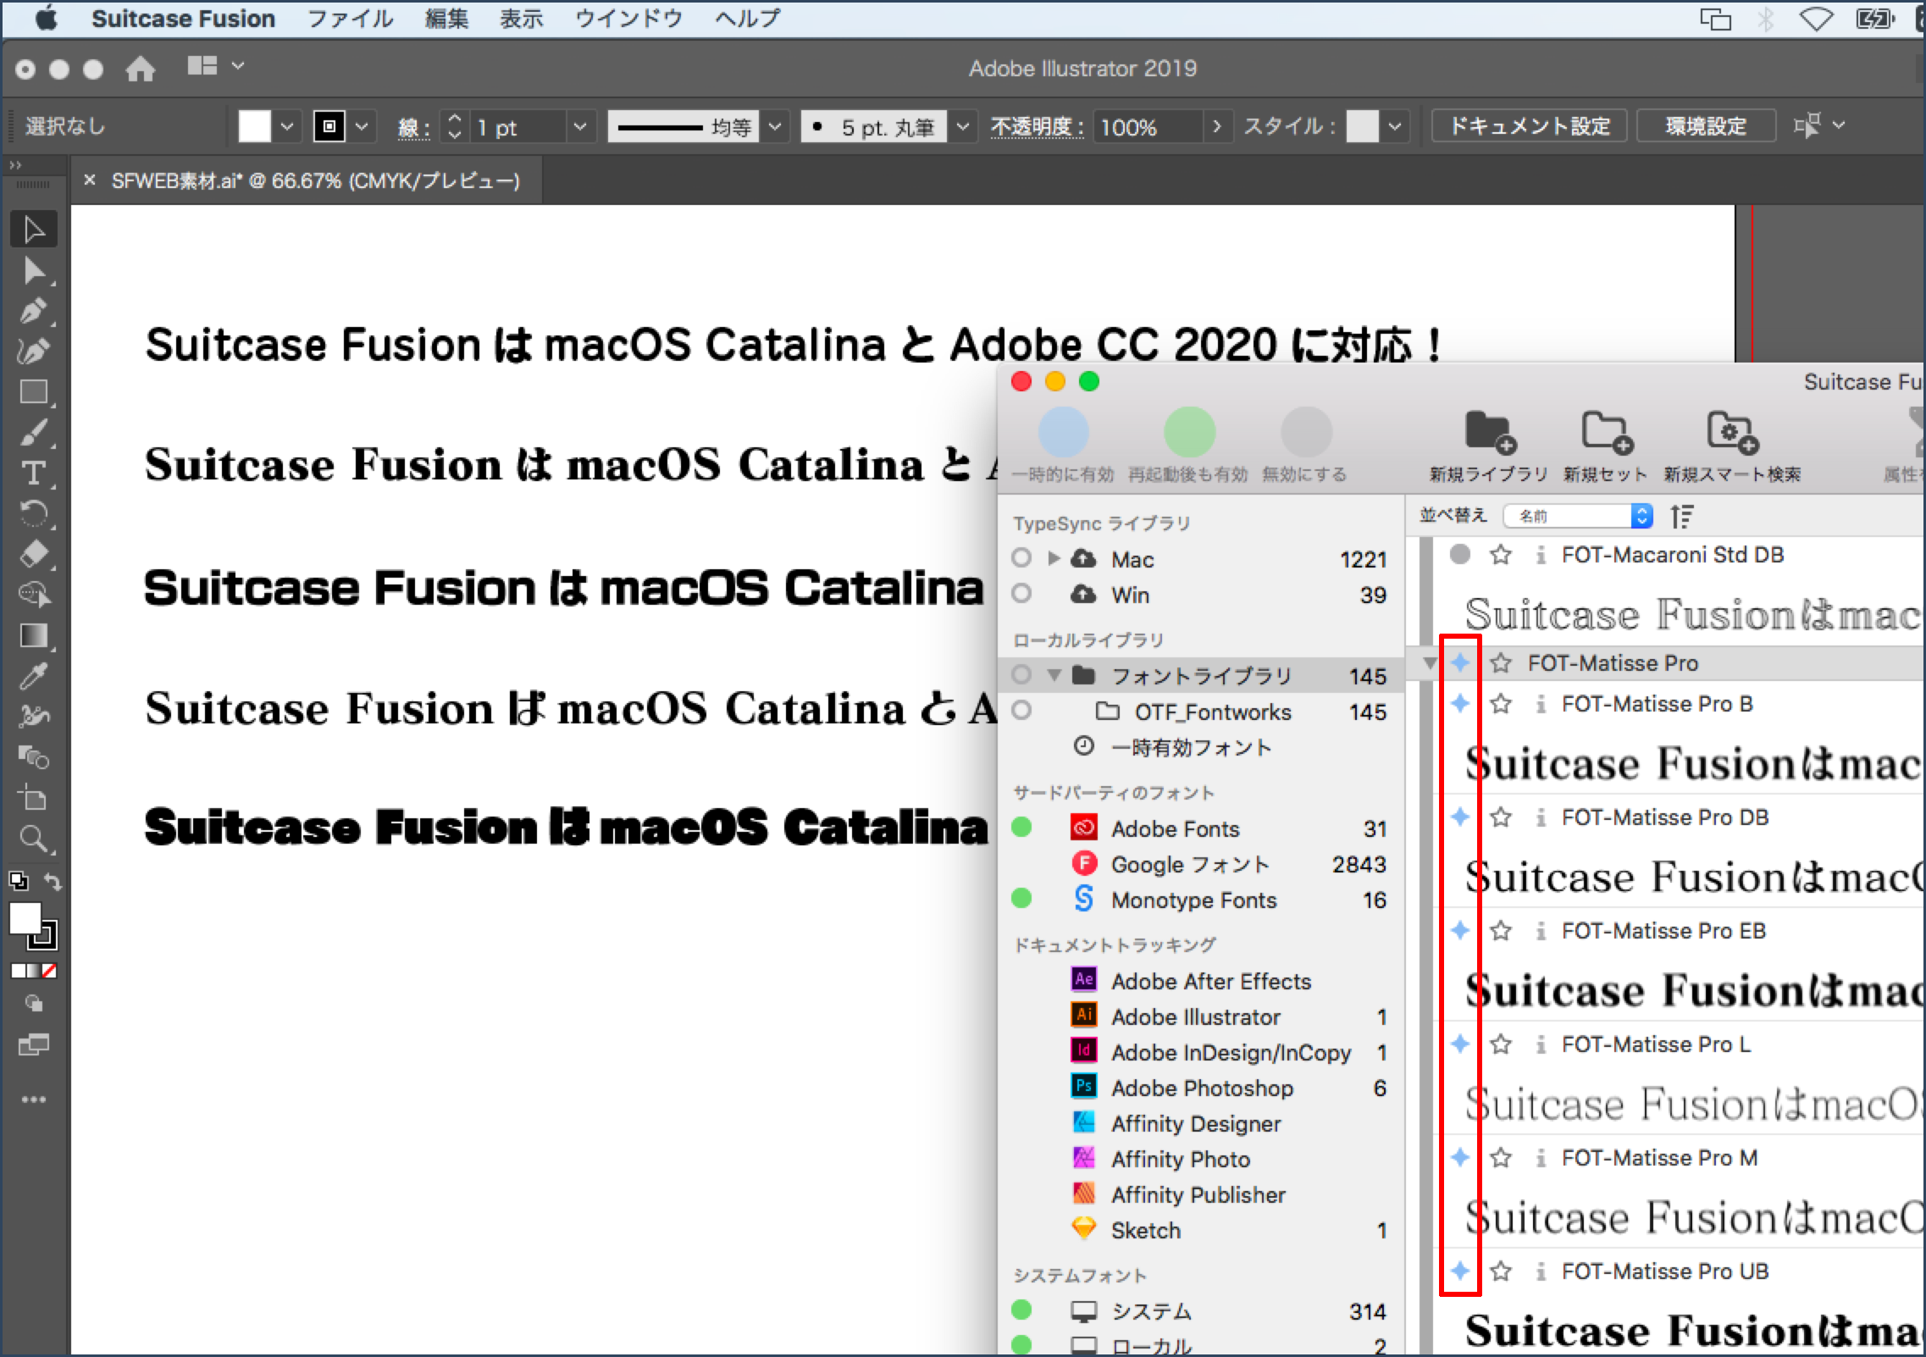
Task: Open ウインドウ menu
Action: (628, 19)
